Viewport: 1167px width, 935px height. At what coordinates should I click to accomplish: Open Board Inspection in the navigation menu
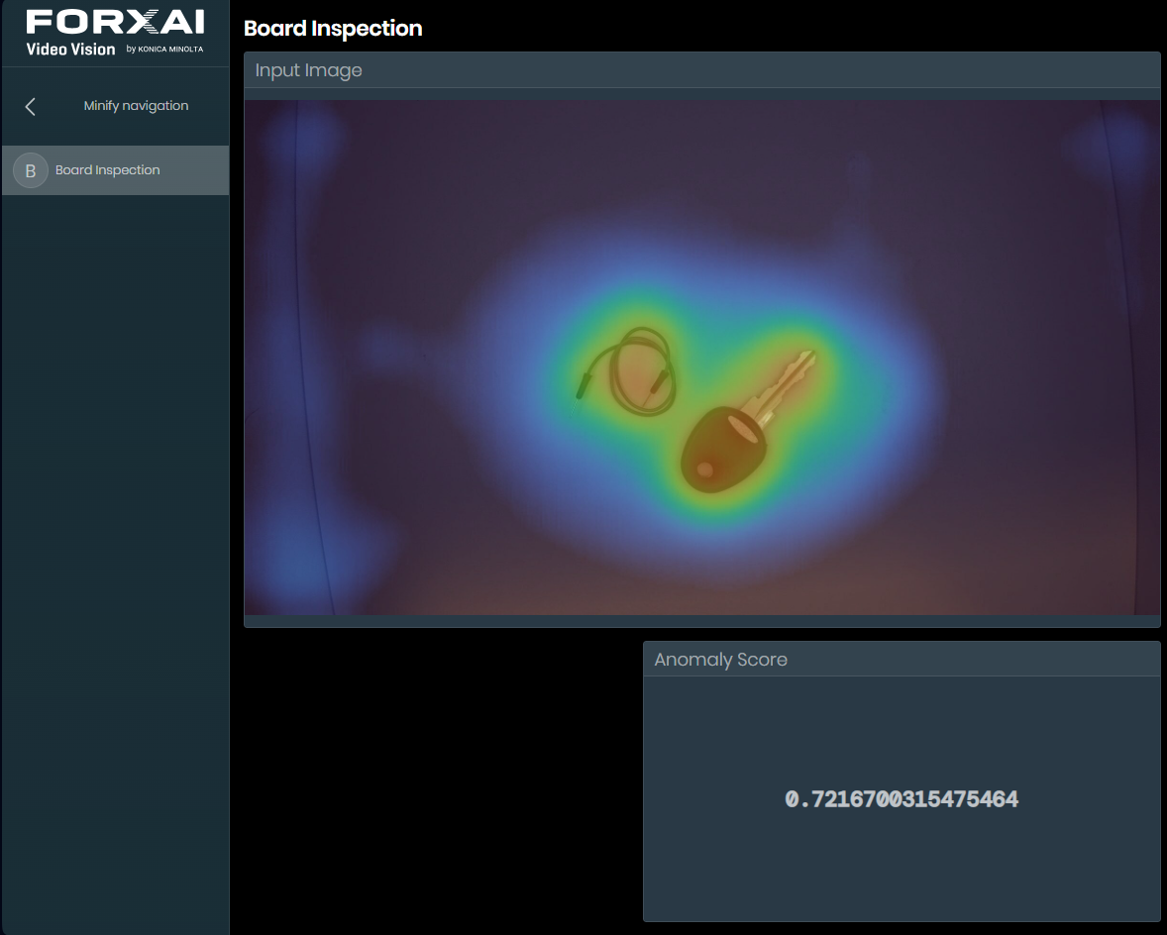[x=115, y=170]
